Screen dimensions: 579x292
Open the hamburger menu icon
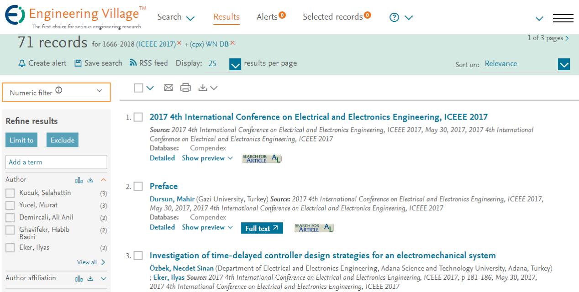tap(563, 18)
